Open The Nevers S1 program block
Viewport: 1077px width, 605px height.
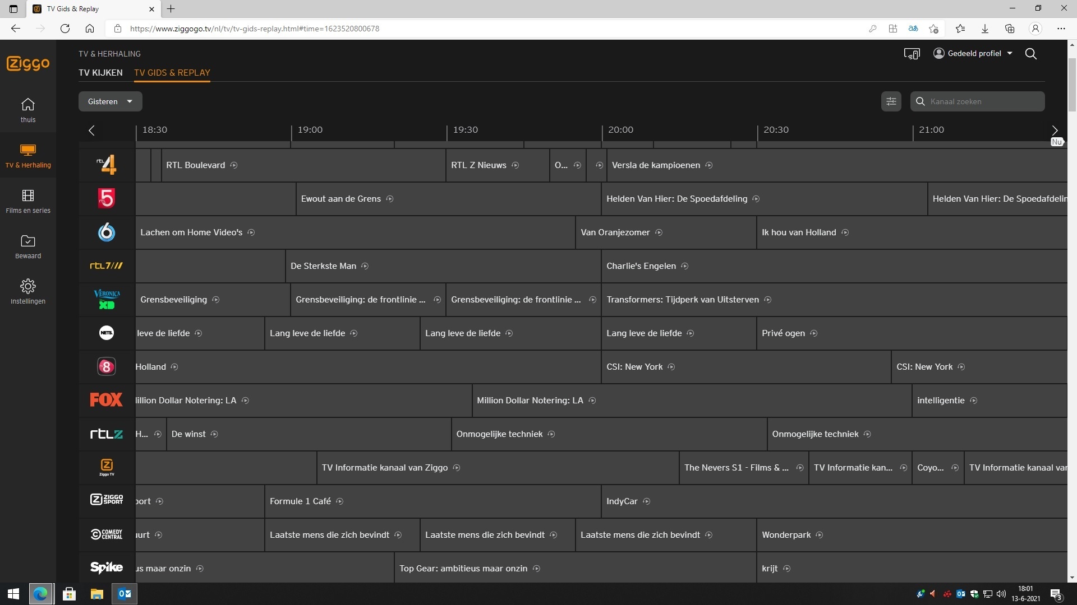pos(744,468)
